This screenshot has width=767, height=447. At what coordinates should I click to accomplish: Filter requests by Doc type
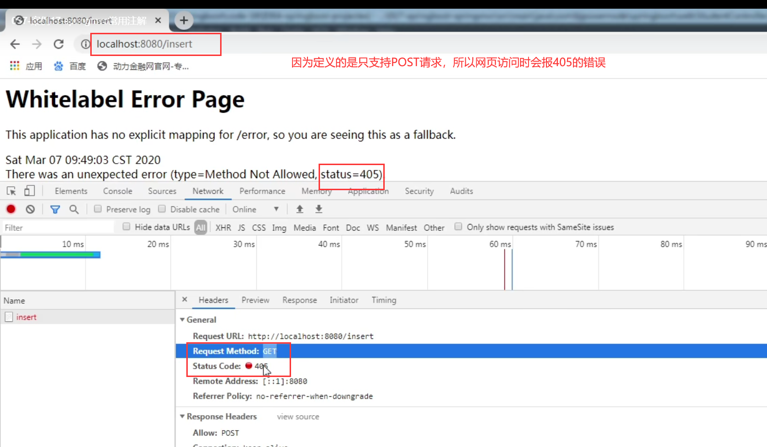[x=353, y=227]
